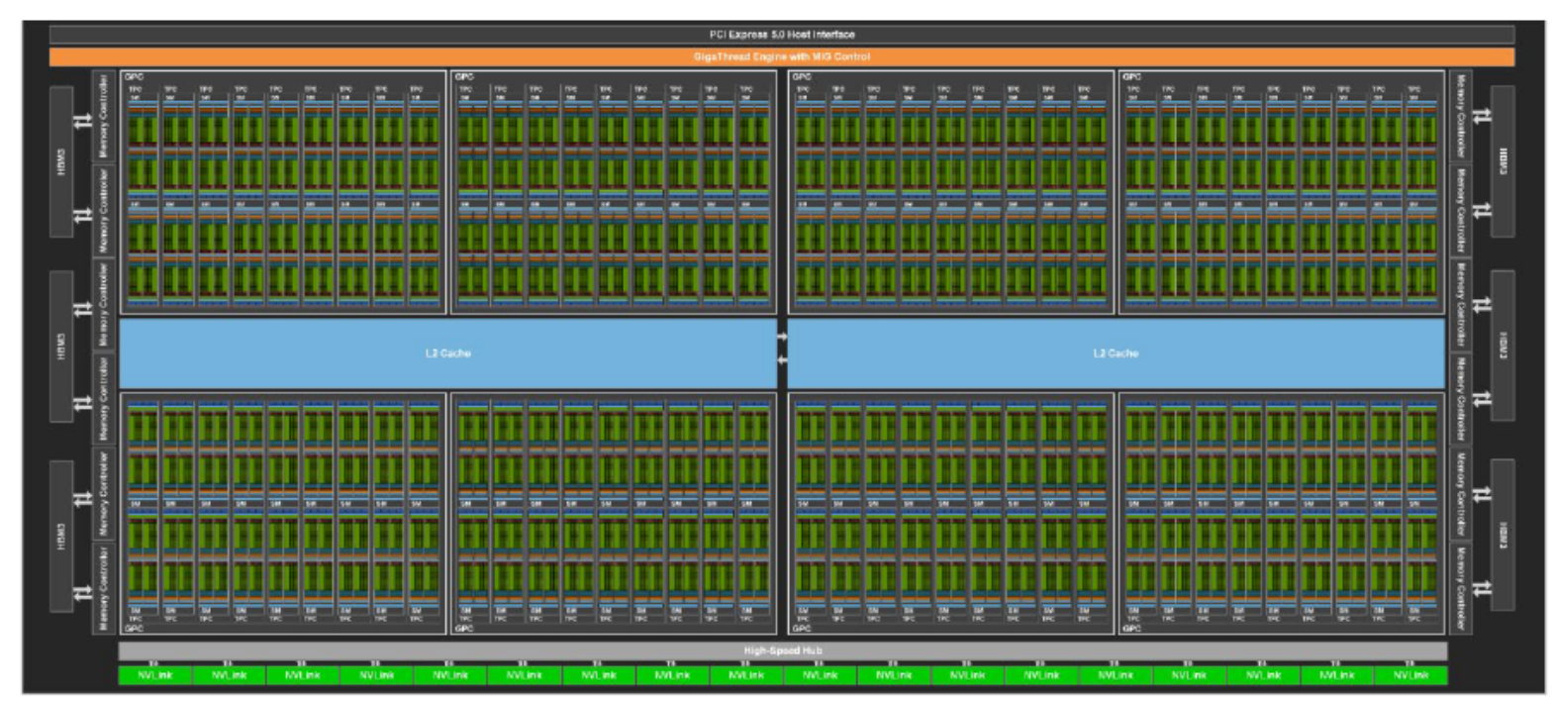This screenshot has width=1556, height=701.
Task: Select the gray High-Speed Hub bar
Action: coord(782,651)
